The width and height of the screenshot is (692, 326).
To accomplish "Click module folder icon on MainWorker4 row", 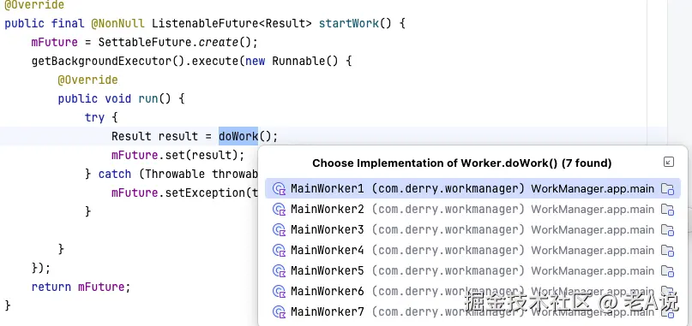I will coord(668,251).
